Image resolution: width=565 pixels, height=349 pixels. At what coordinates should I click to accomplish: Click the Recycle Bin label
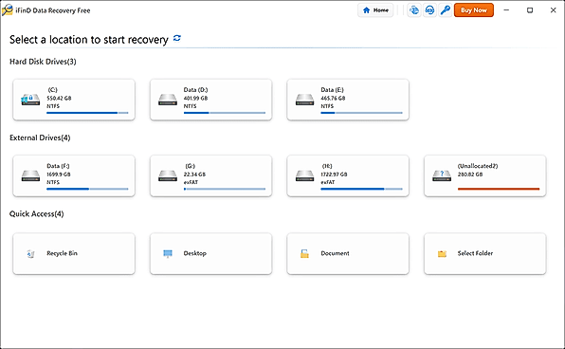(62, 253)
